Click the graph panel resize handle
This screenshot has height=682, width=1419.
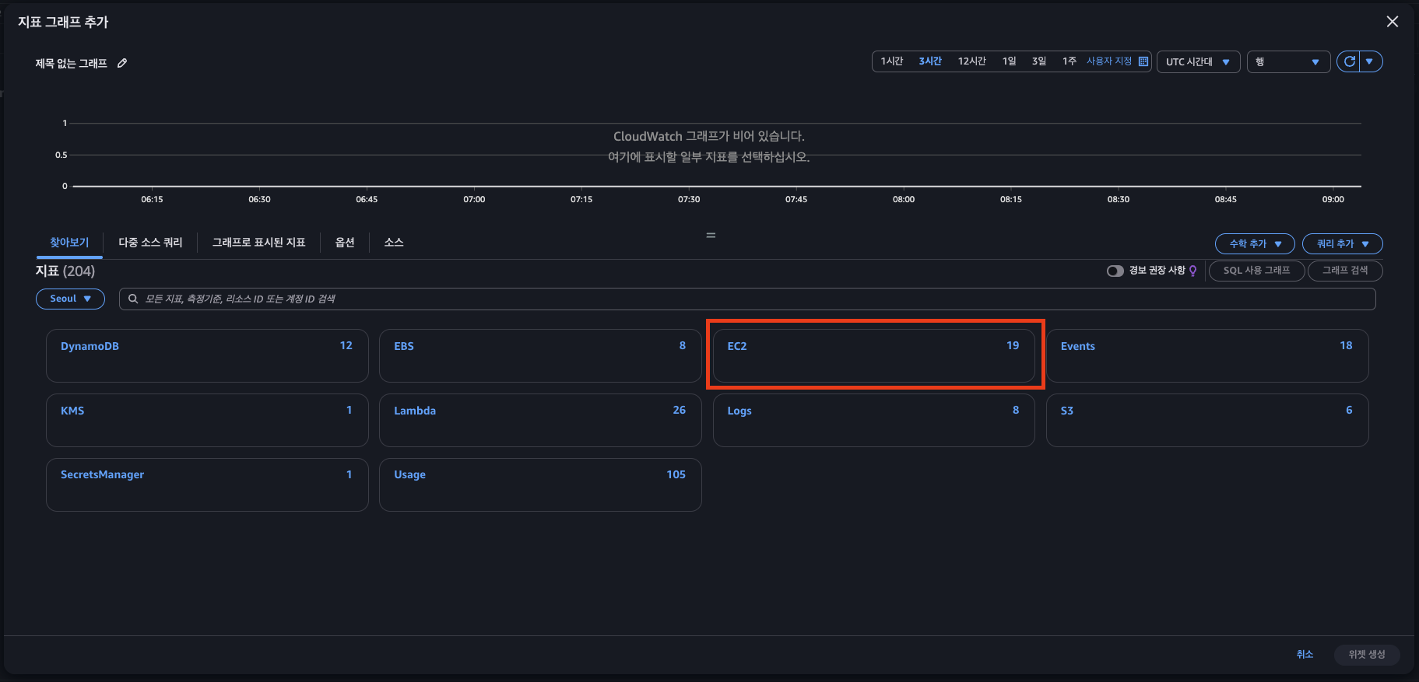pyautogui.click(x=711, y=235)
